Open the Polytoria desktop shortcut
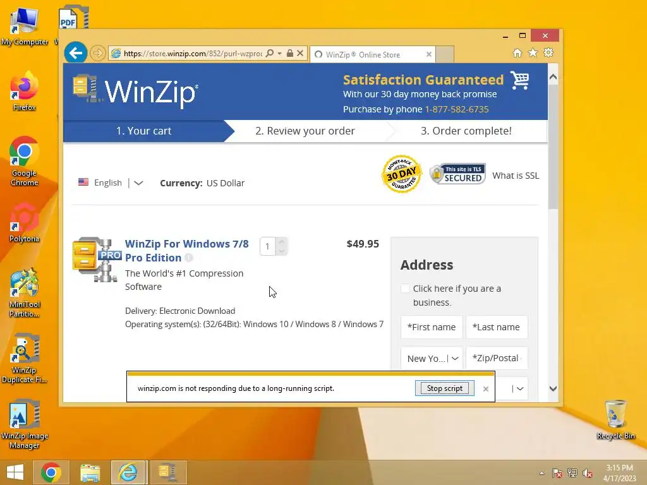Image resolution: width=647 pixels, height=485 pixels. (24, 223)
